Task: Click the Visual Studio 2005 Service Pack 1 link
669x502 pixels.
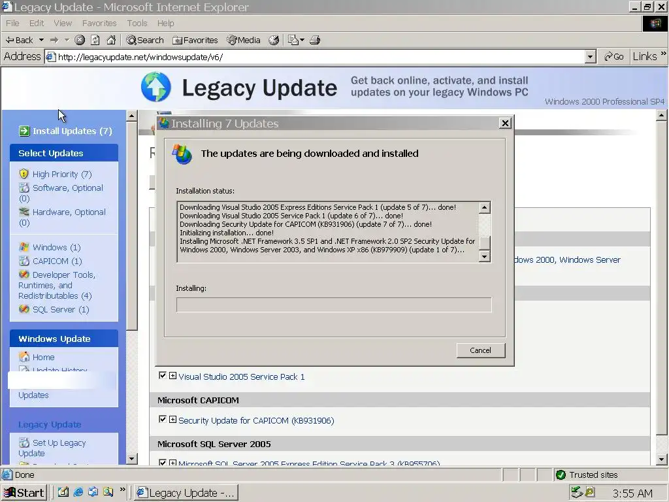Action: point(242,376)
